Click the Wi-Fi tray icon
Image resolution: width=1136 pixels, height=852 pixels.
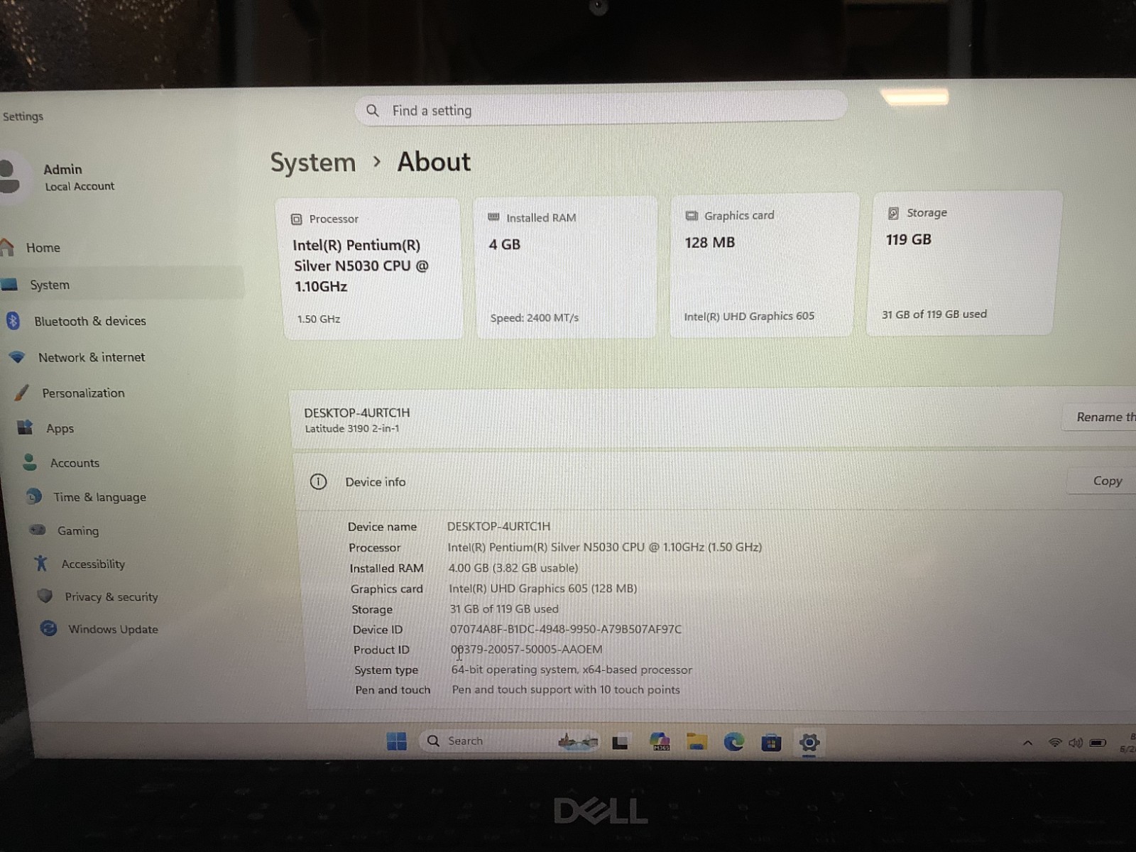point(1055,743)
